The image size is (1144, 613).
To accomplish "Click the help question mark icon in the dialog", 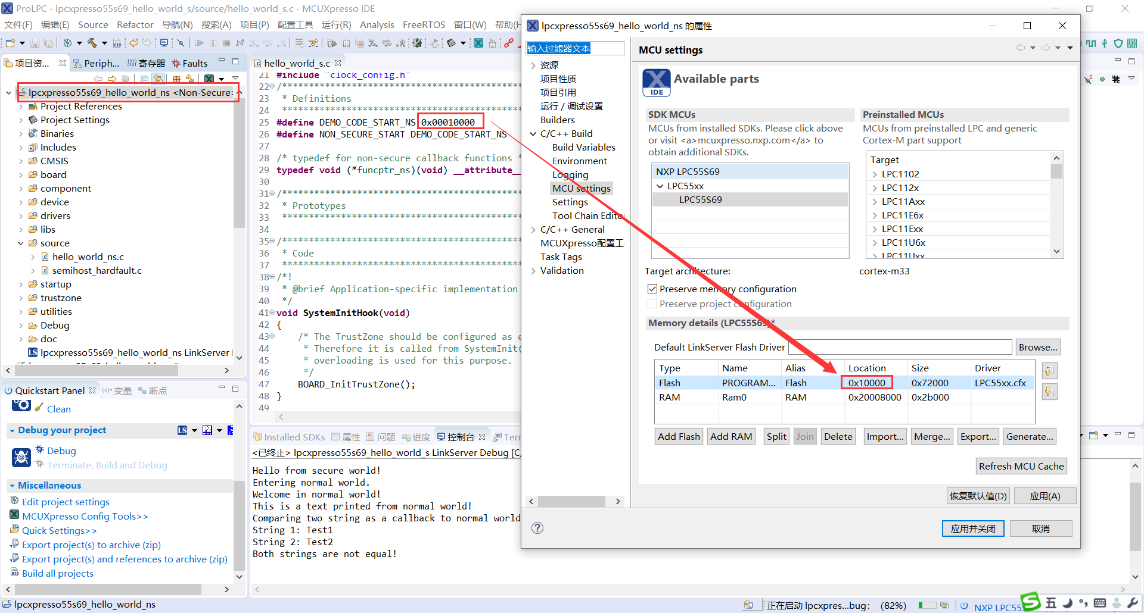I will click(537, 528).
